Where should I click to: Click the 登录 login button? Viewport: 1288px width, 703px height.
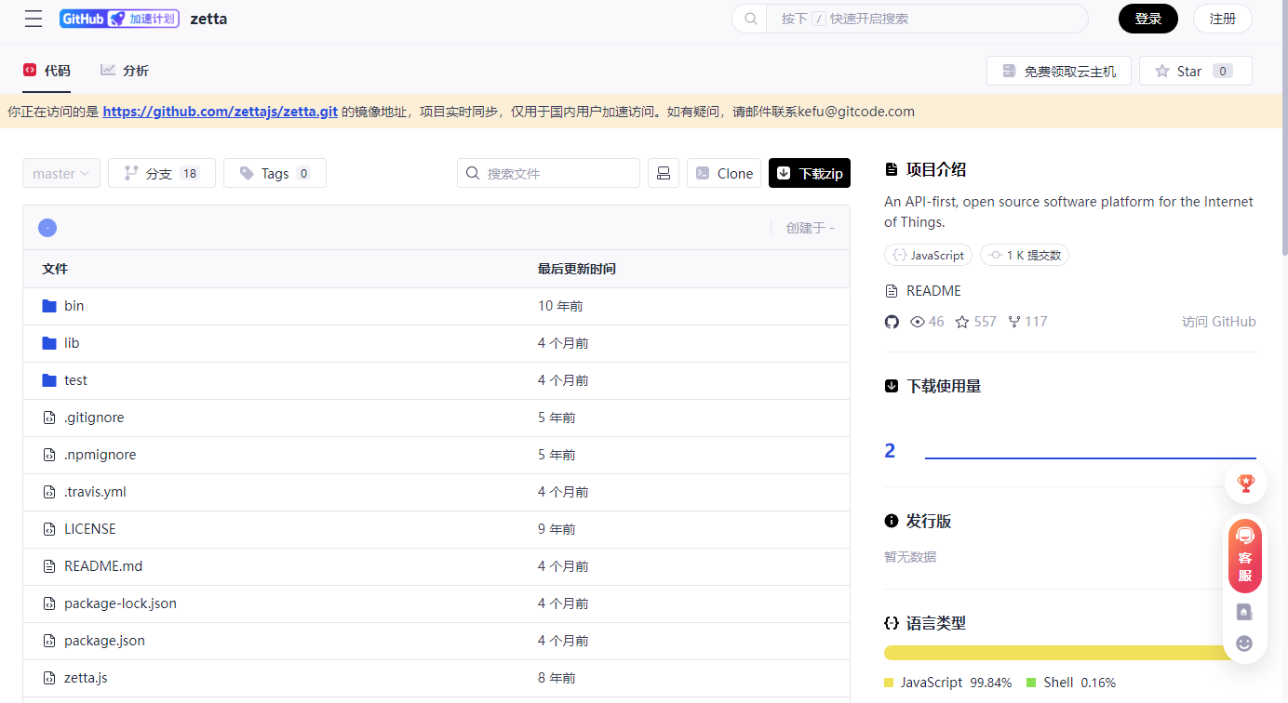pos(1148,19)
